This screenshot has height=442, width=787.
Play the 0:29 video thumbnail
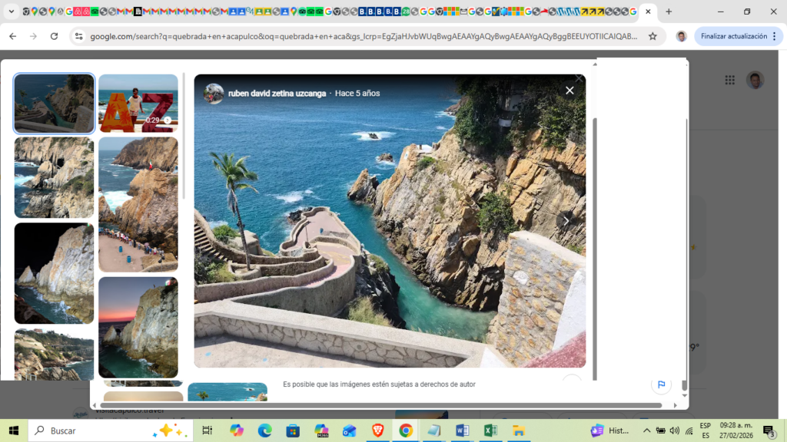138,103
